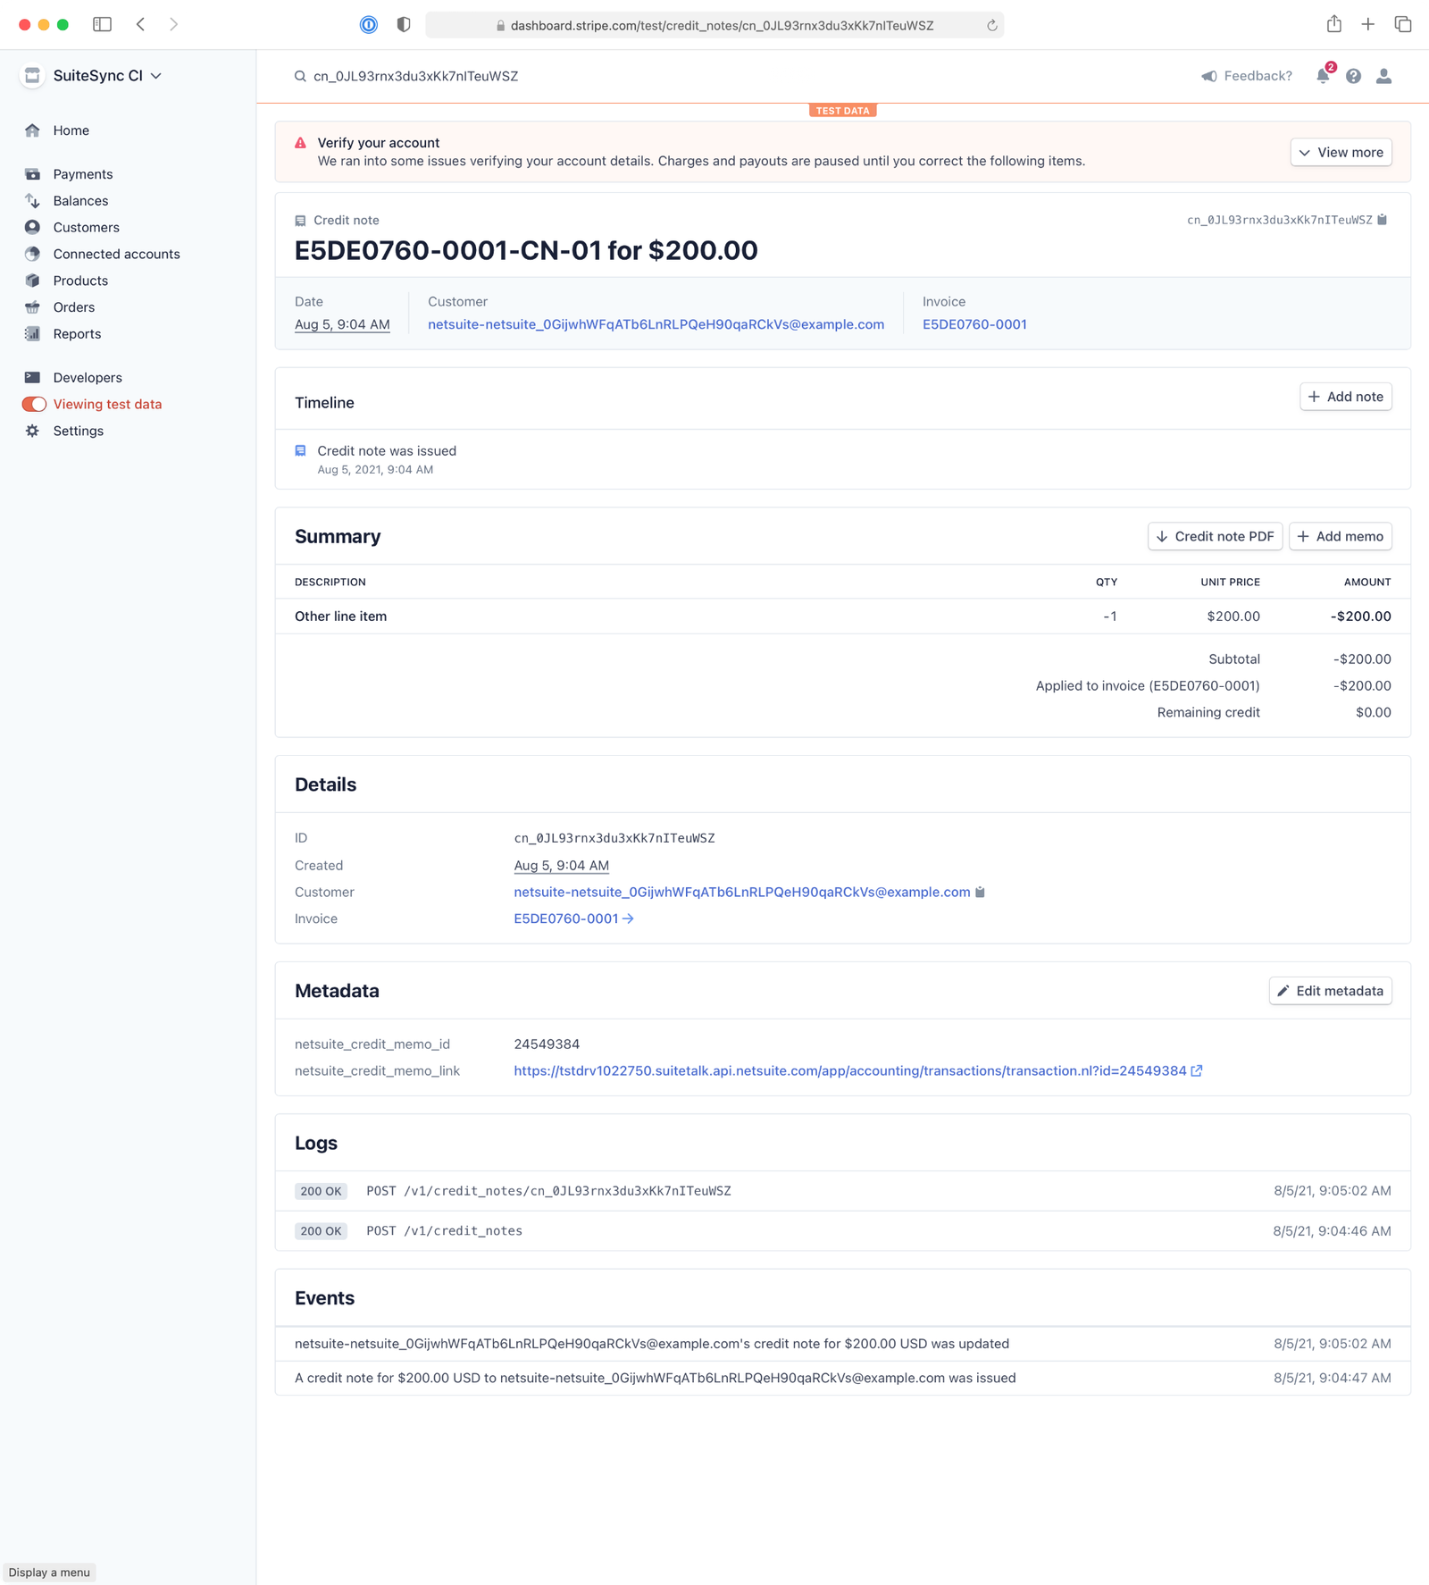
Task: Click the Balances arrows icon
Action: (32, 201)
